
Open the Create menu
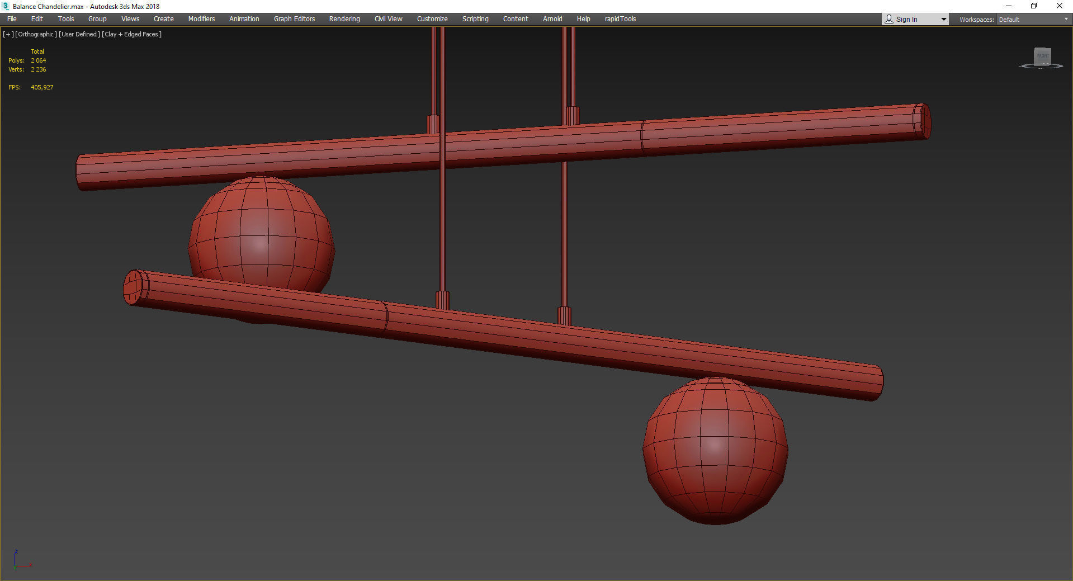coord(164,19)
